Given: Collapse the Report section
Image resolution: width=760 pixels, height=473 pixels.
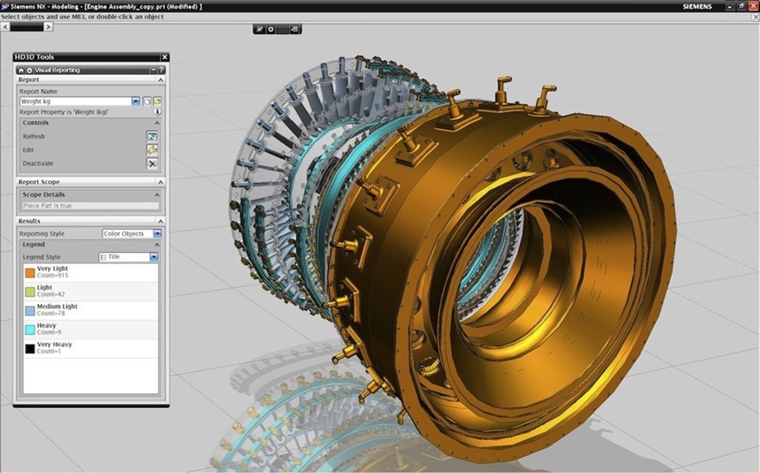Looking at the screenshot, I should tap(160, 80).
